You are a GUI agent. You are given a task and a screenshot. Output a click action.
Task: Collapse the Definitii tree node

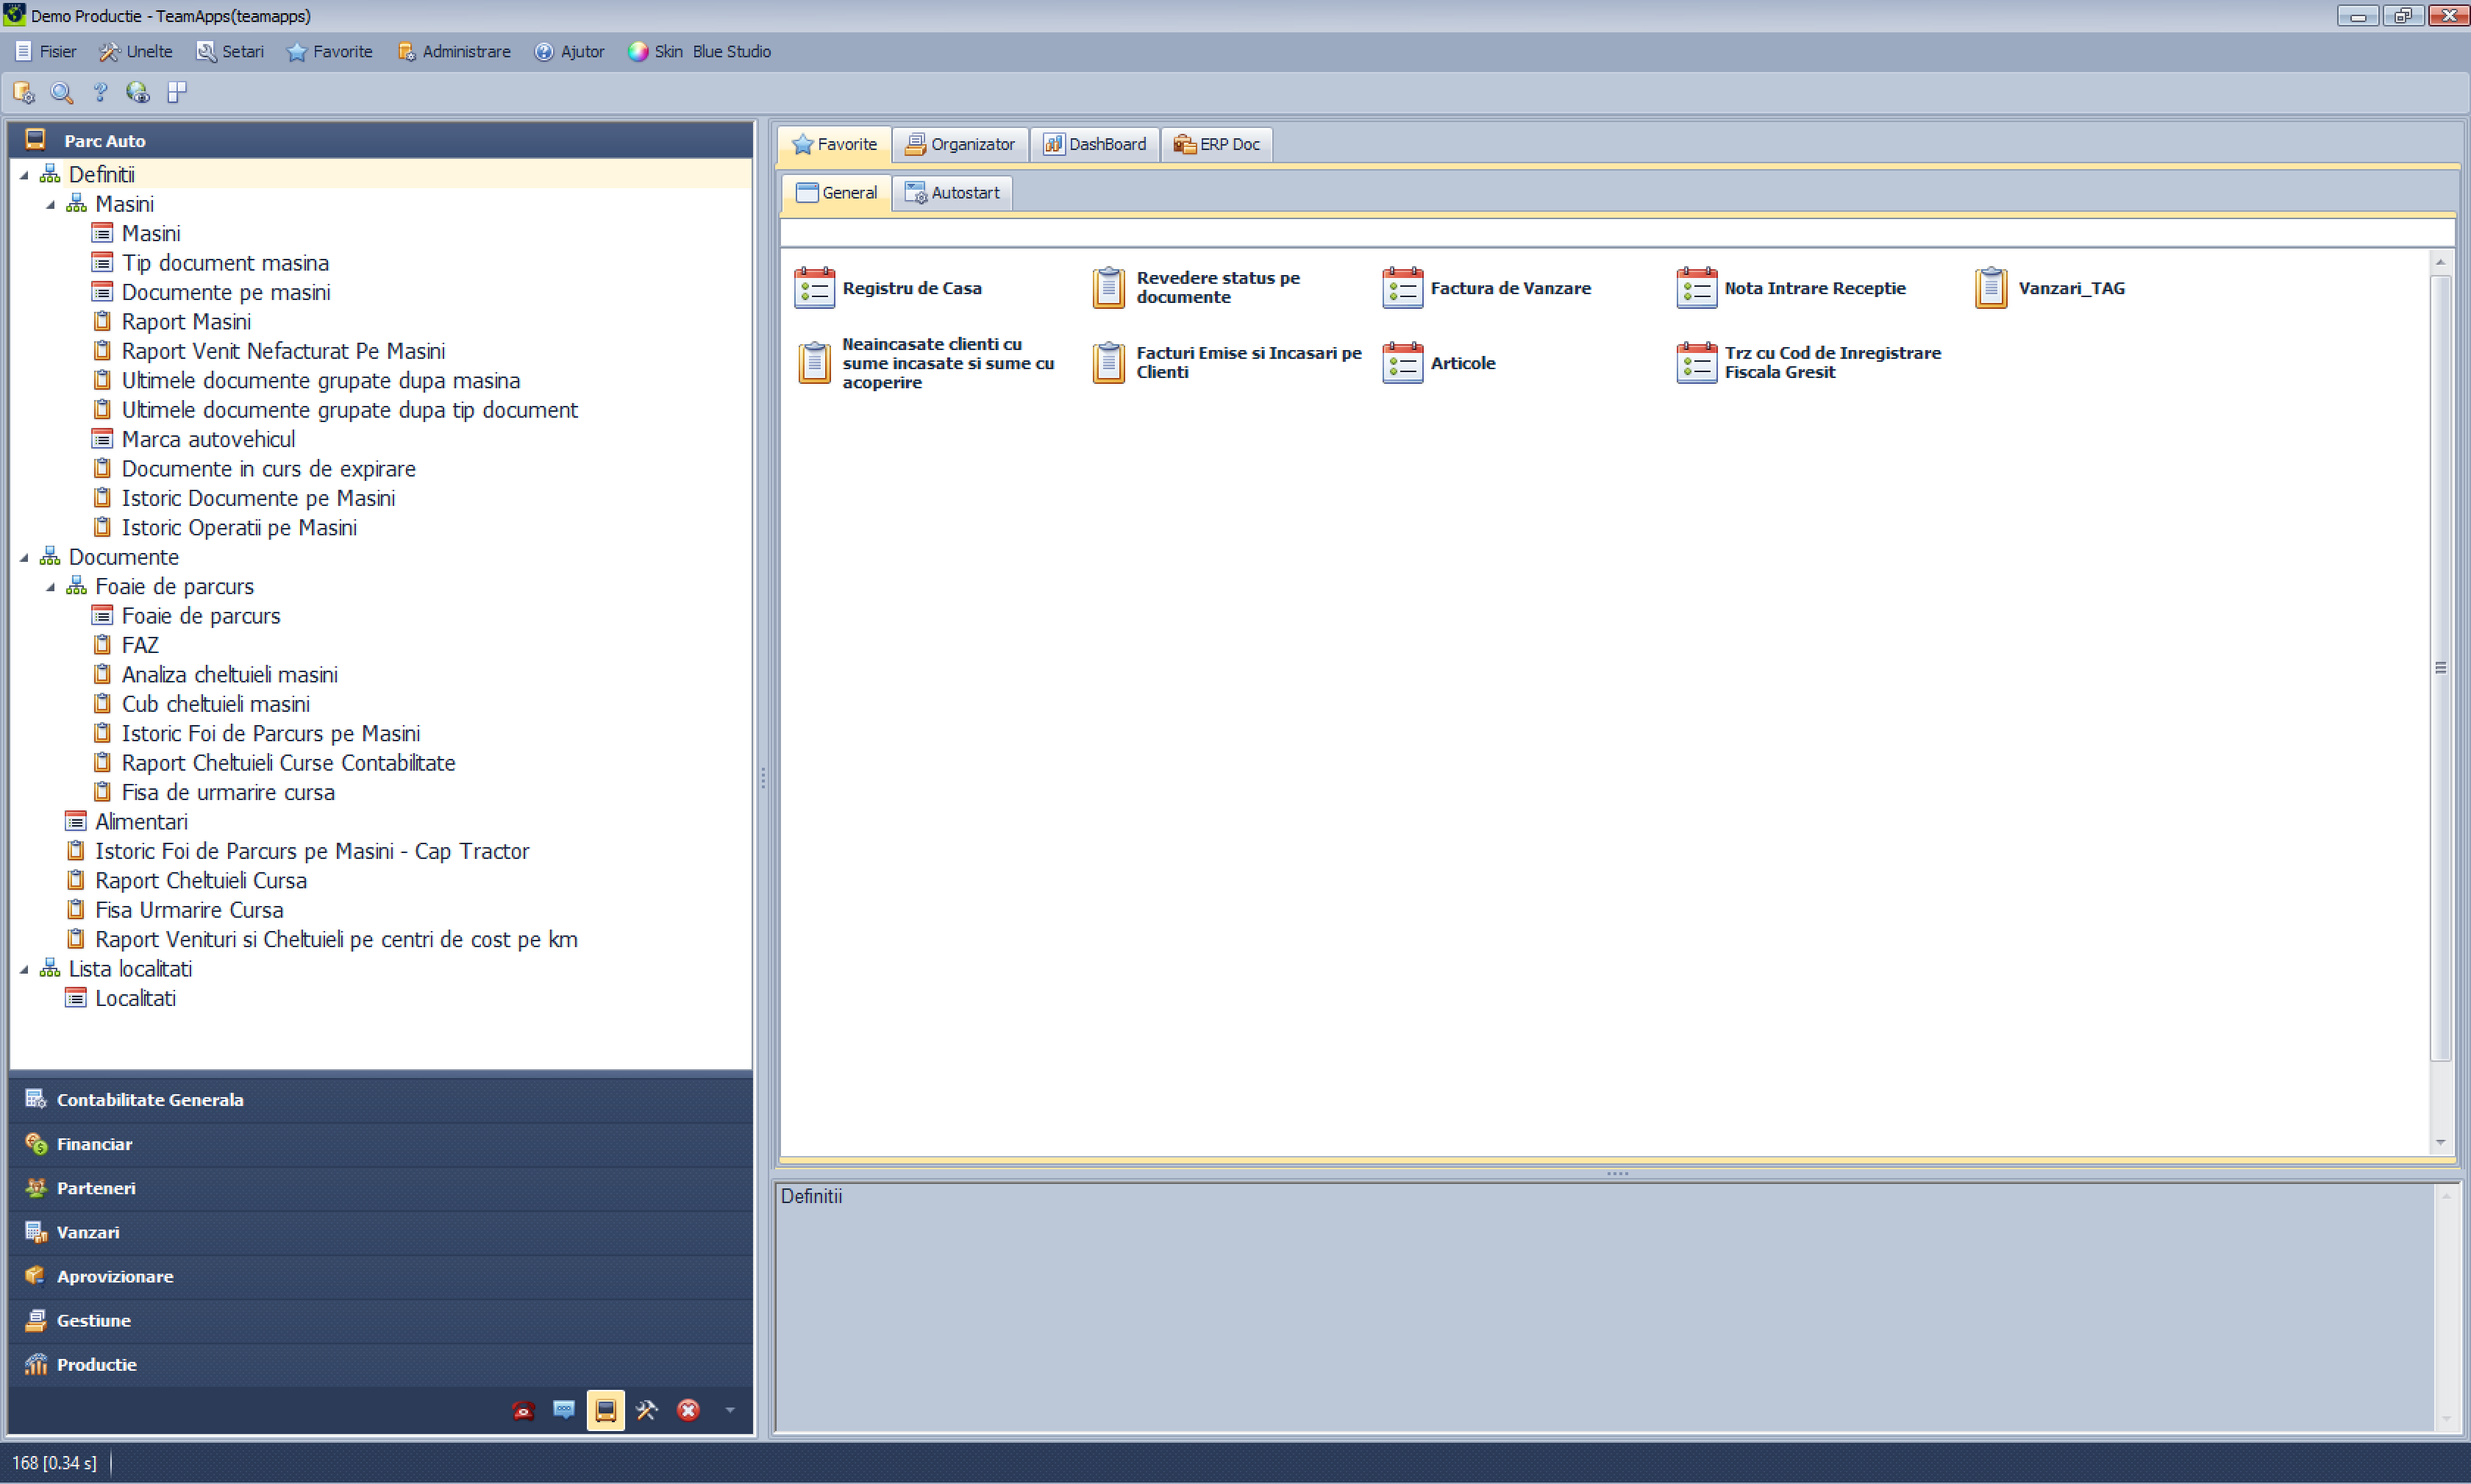[24, 175]
